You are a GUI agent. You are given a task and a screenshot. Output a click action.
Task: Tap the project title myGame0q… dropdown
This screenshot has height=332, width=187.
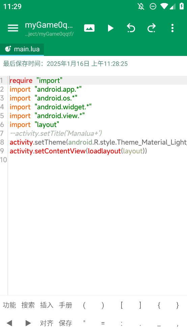click(49, 25)
